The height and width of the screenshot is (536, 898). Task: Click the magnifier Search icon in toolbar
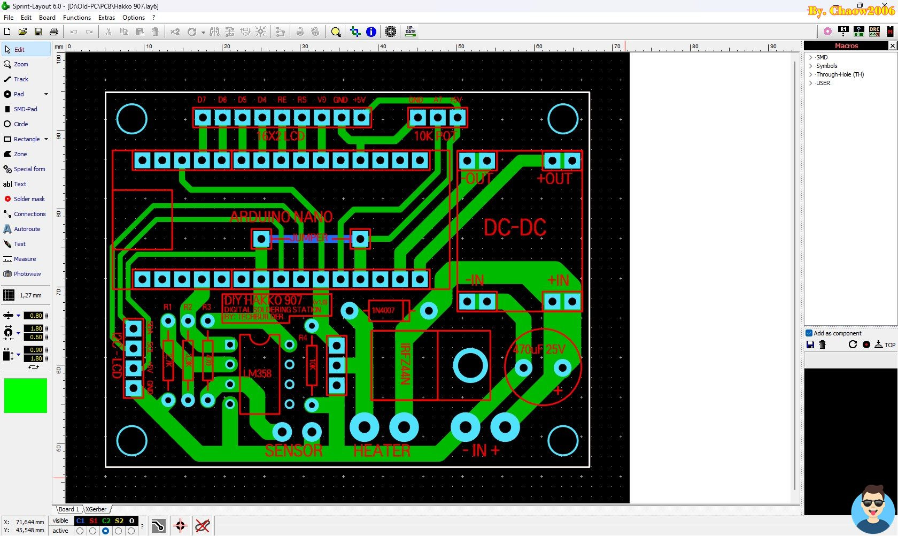click(x=336, y=32)
